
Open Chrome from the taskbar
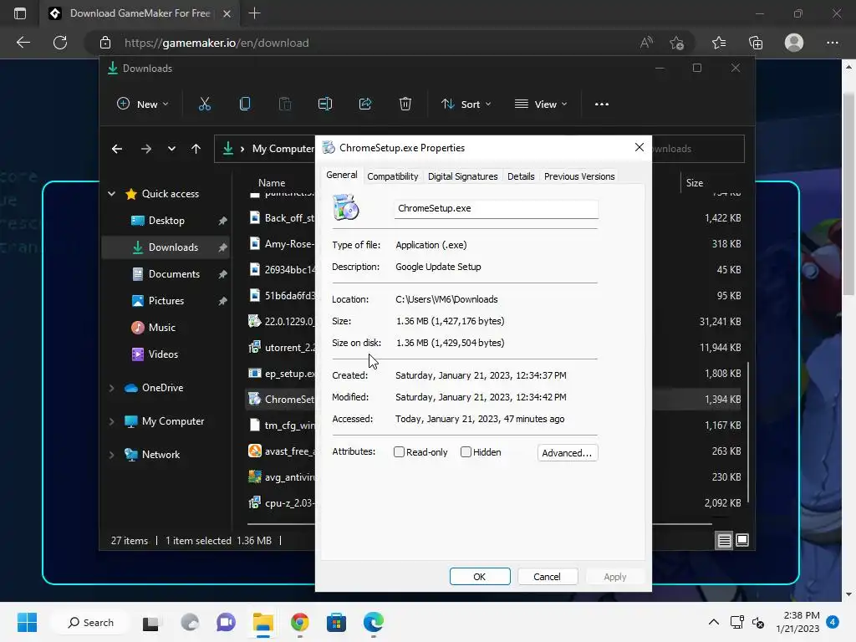pos(300,622)
